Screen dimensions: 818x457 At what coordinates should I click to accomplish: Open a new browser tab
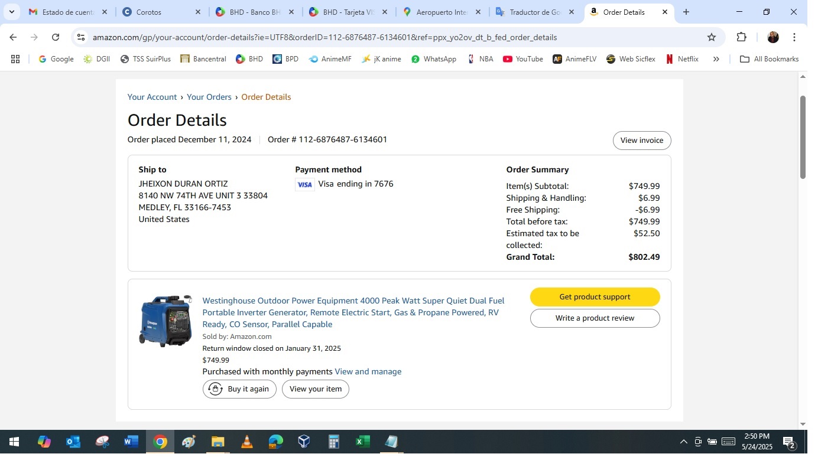[x=686, y=12]
